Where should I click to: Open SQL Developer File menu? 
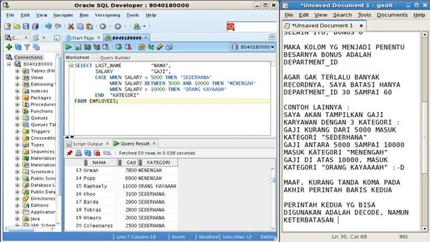coord(10,15)
